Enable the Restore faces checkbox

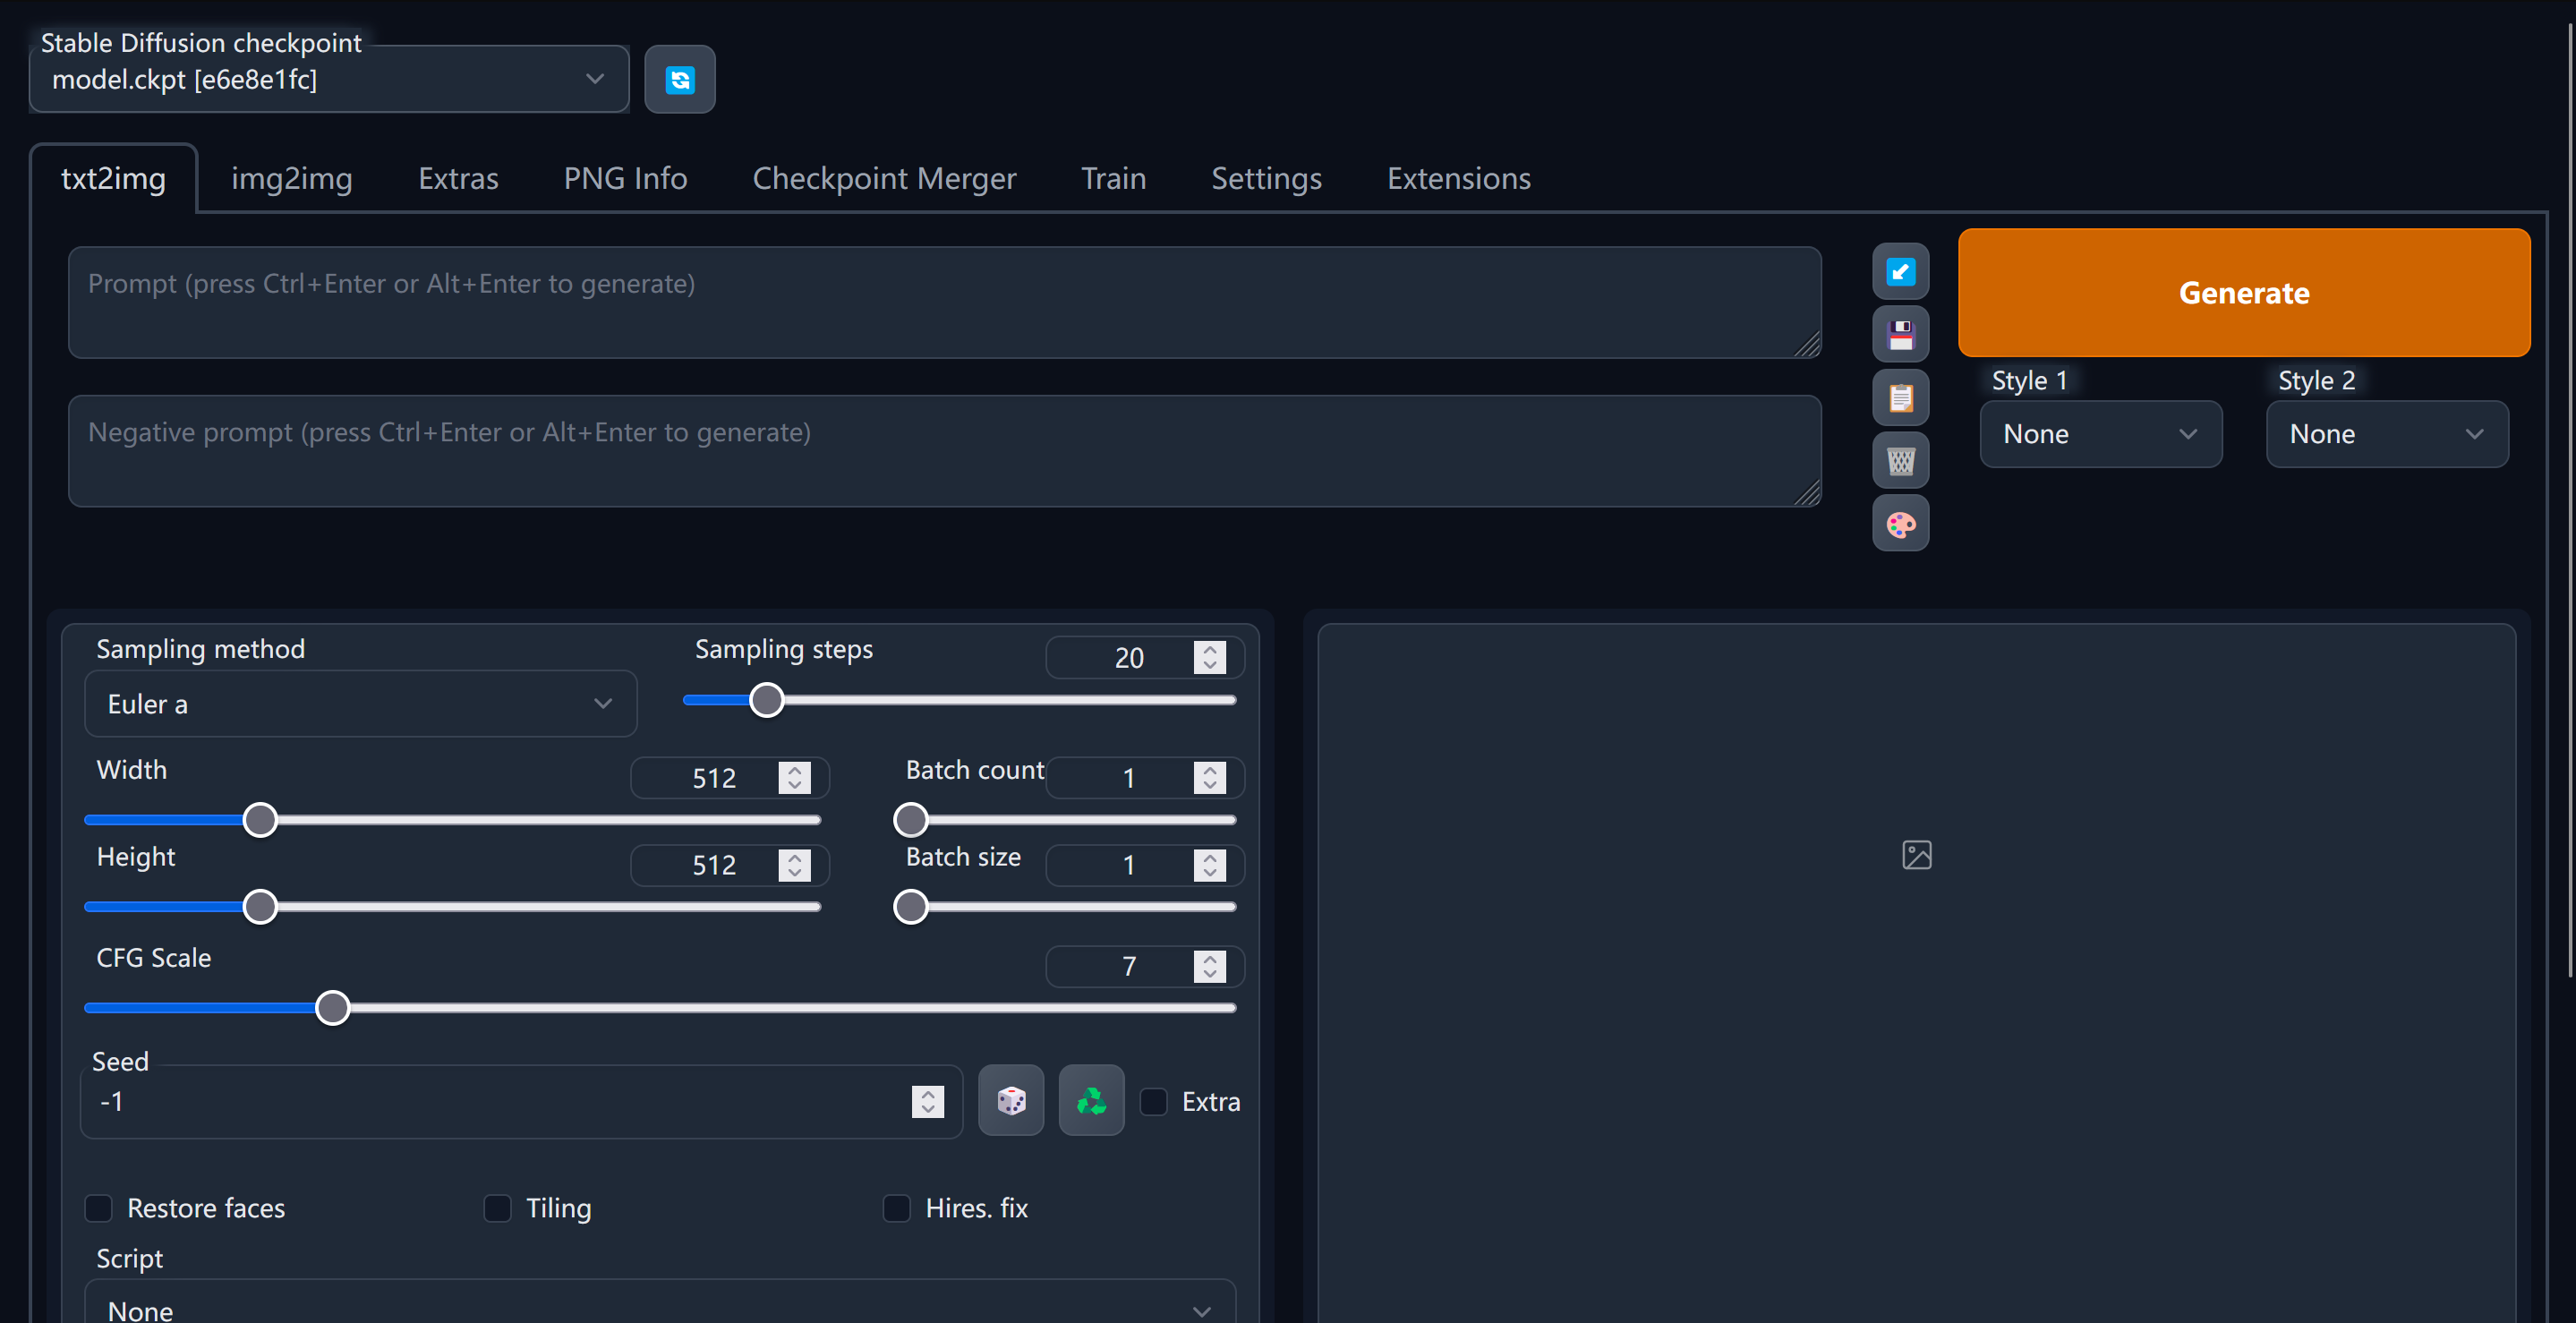click(x=99, y=1208)
